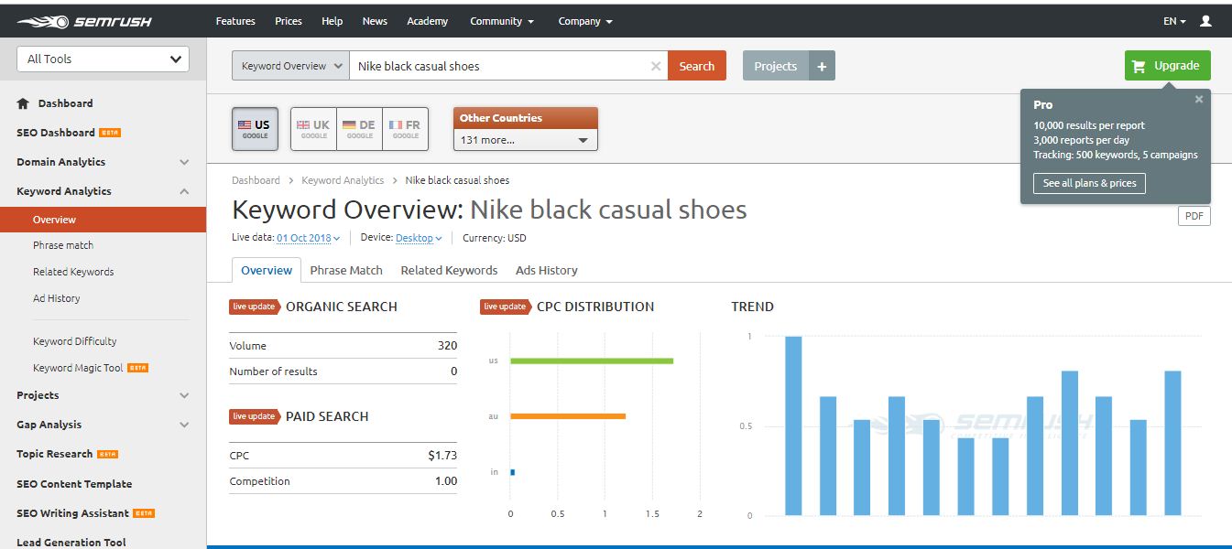
Task: Open the user account profile icon
Action: pos(1205,21)
